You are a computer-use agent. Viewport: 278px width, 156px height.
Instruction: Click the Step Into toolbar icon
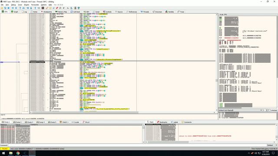click(x=20, y=8)
